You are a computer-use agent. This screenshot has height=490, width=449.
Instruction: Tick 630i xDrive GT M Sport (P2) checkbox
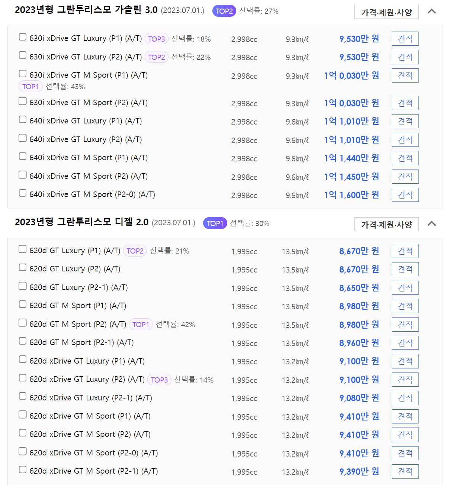pos(23,101)
